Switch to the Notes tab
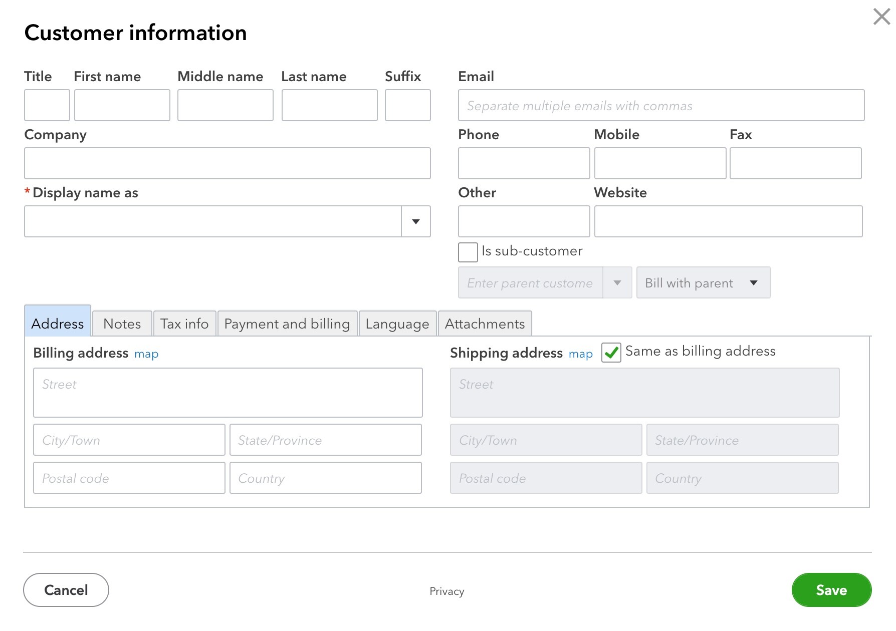This screenshot has width=896, height=631. click(x=122, y=324)
